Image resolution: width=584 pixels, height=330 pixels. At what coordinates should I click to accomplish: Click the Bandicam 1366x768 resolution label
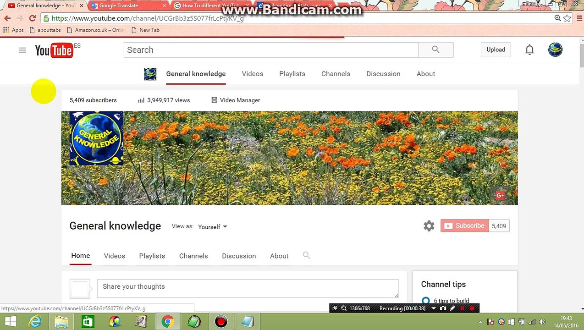pyautogui.click(x=359, y=308)
